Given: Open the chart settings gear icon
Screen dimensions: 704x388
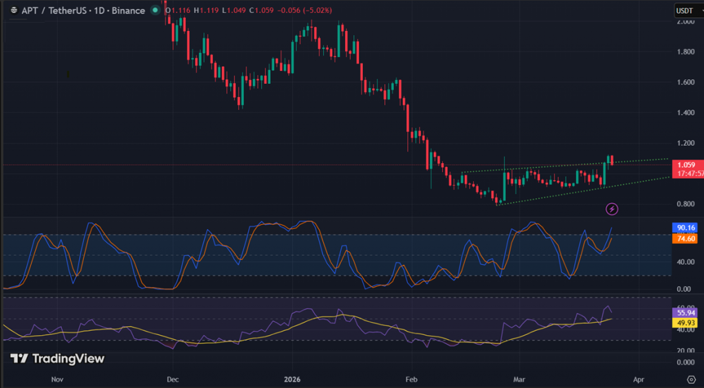Looking at the screenshot, I should point(692,380).
